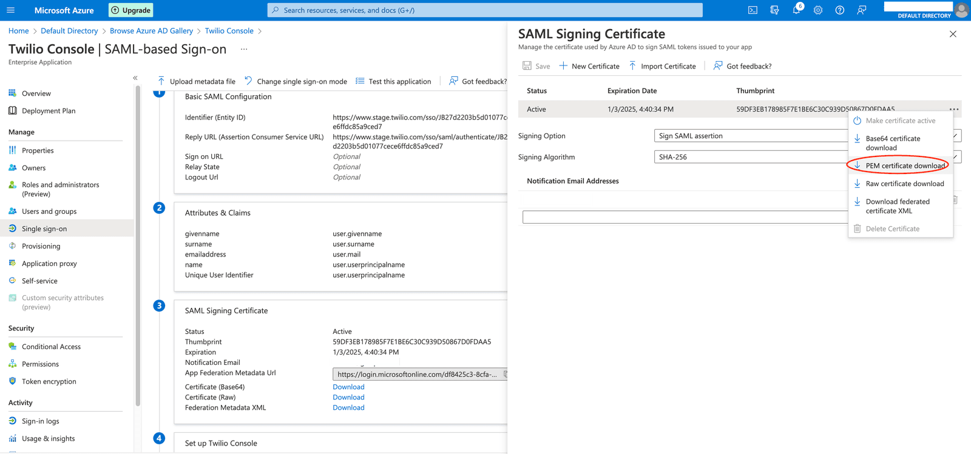Copy the App Federation Metadata Url

pyautogui.click(x=505, y=375)
